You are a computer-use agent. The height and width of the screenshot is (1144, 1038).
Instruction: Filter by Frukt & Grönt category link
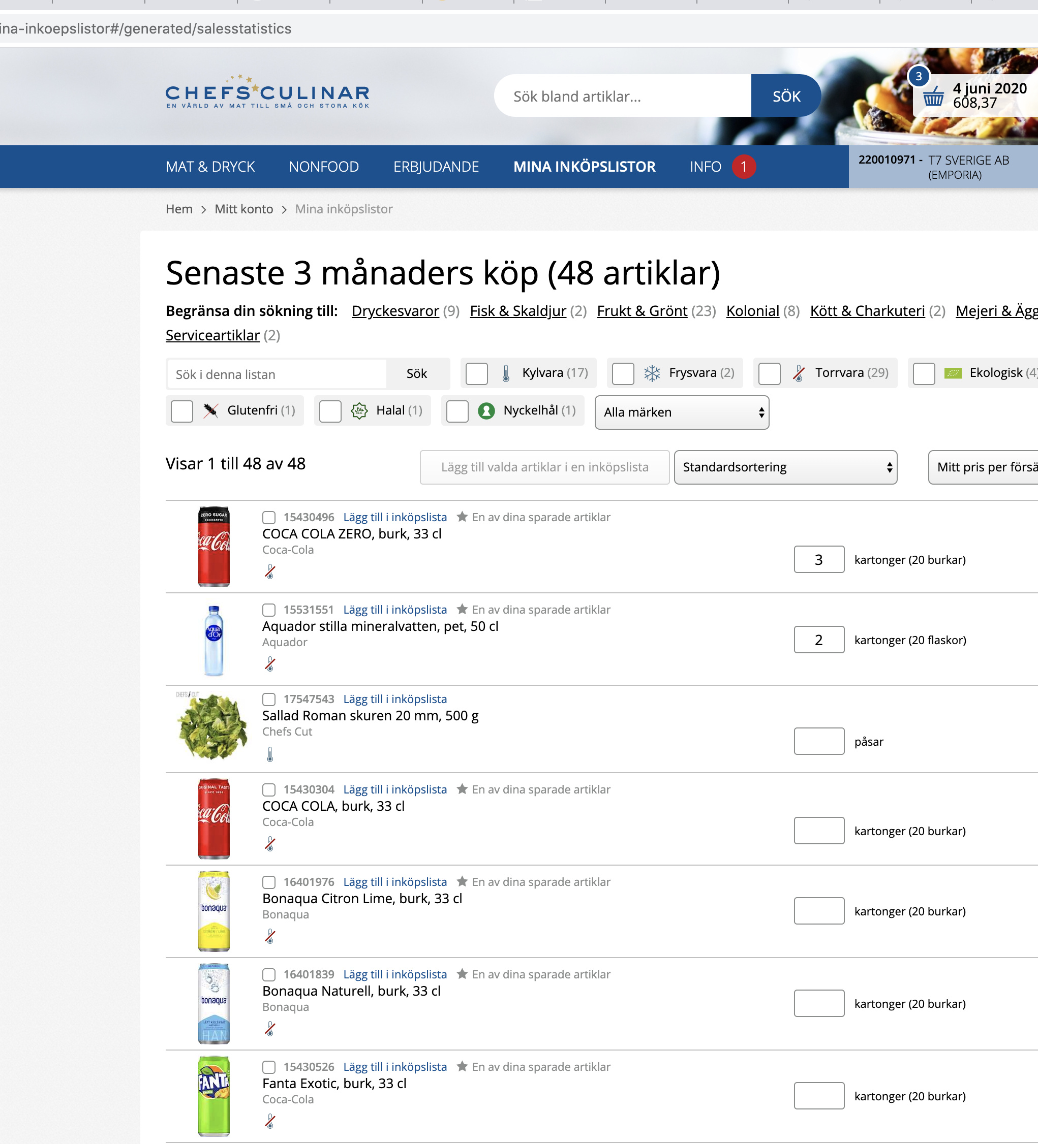(x=642, y=311)
